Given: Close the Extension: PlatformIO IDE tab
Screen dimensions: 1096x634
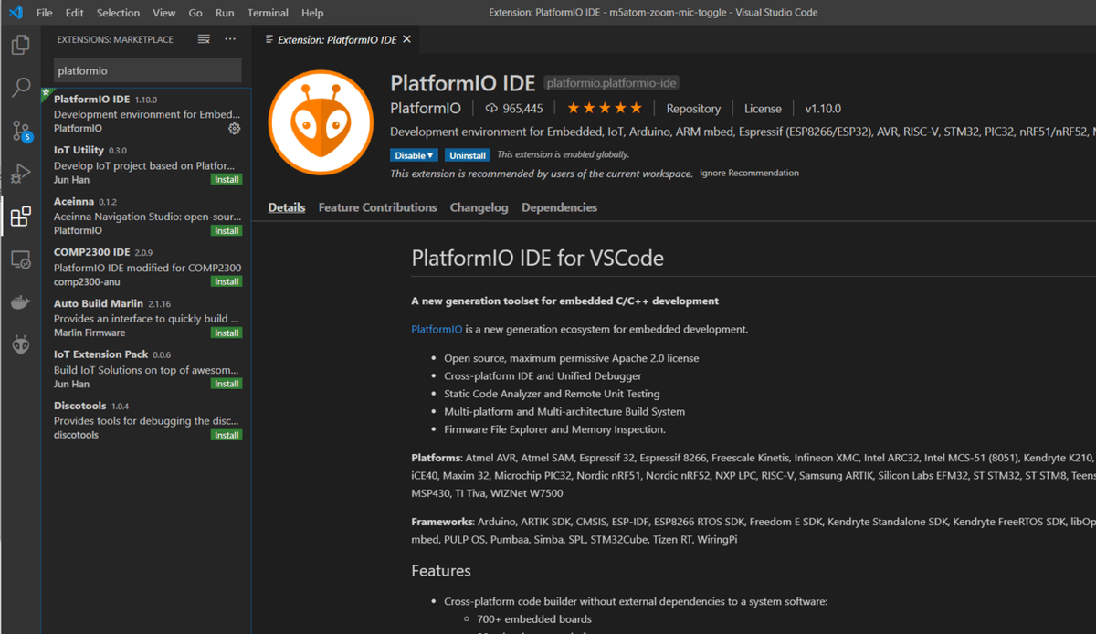Looking at the screenshot, I should [x=406, y=39].
